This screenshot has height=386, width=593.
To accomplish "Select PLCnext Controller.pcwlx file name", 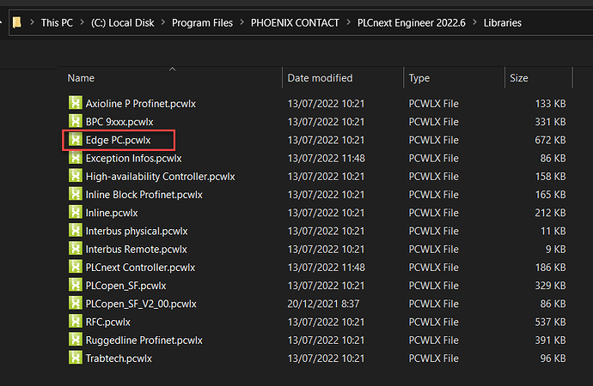I will pos(140,267).
